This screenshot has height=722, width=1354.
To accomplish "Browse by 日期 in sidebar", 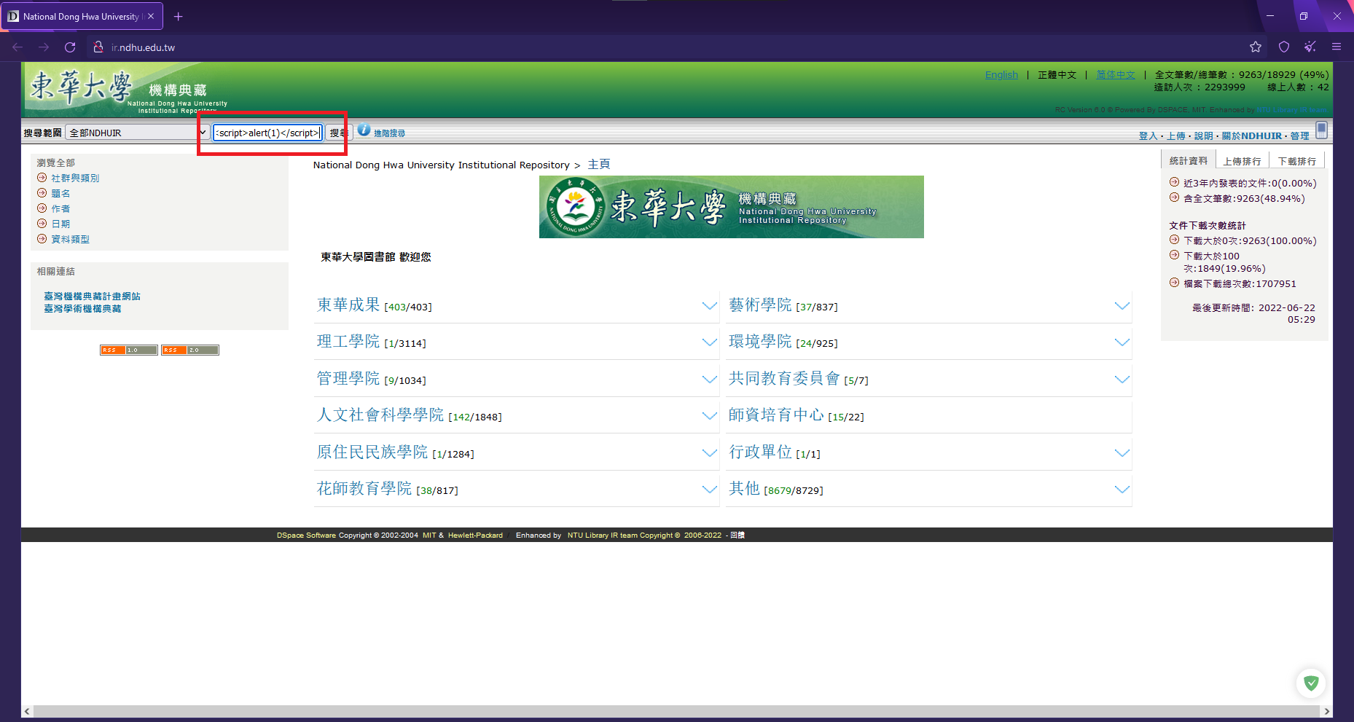I will click(60, 224).
